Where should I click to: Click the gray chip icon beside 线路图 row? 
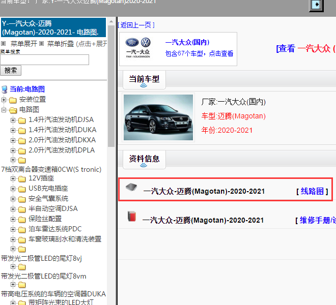point(131,187)
